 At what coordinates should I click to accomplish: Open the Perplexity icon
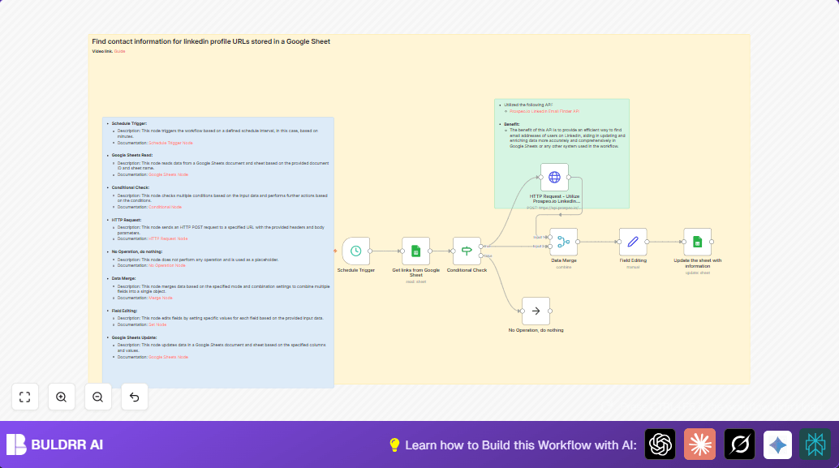(x=815, y=444)
